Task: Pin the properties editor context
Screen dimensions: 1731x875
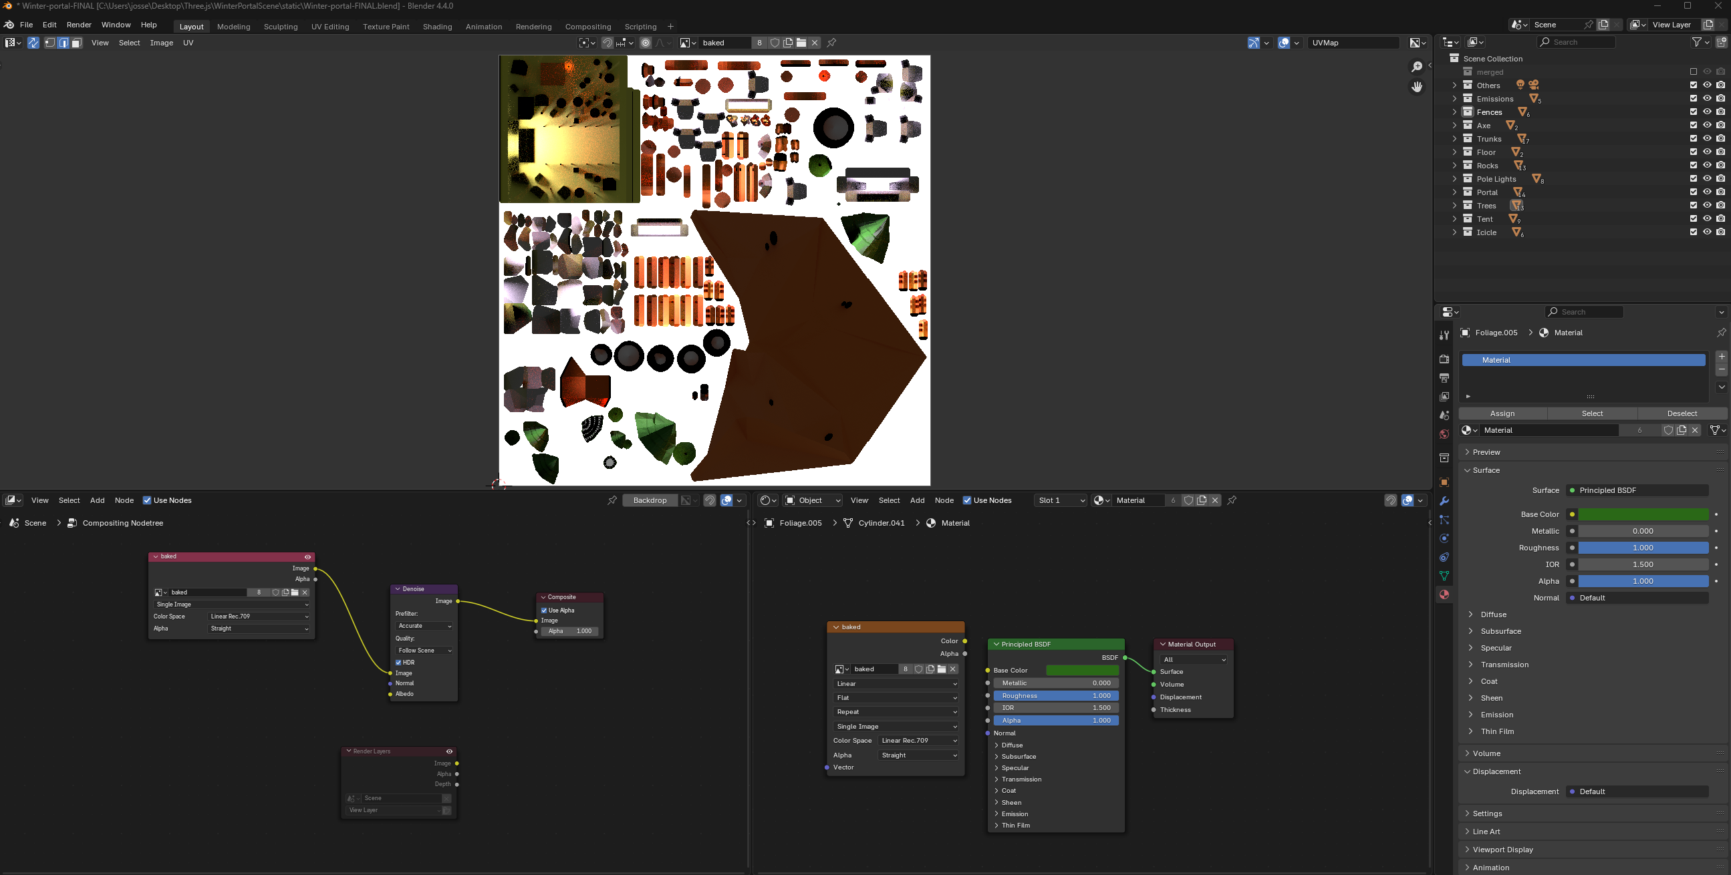Action: [x=1721, y=333]
